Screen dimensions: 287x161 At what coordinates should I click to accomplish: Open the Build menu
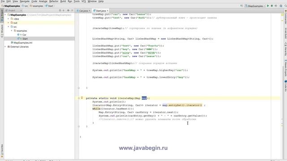63,1
